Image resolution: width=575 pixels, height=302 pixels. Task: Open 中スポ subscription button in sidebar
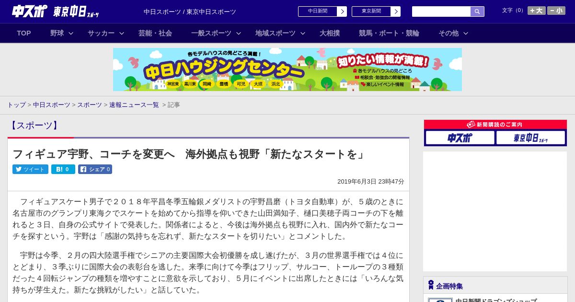pyautogui.click(x=460, y=138)
